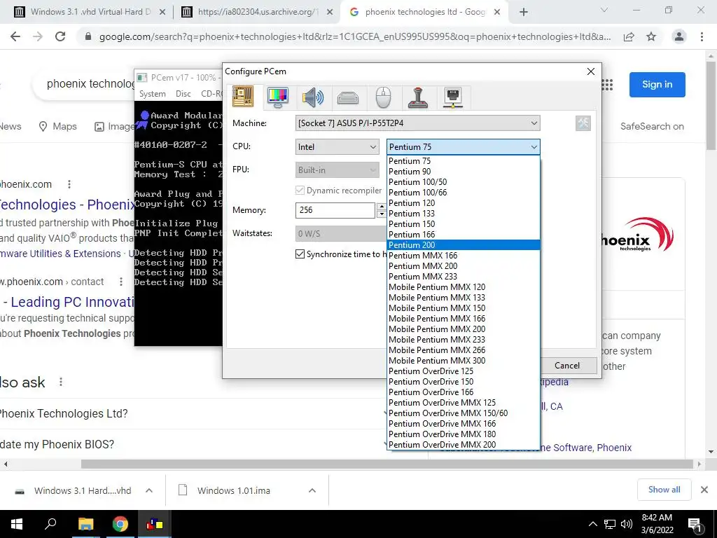Open File Explorer from the taskbar
Image resolution: width=717 pixels, height=538 pixels.
[x=85, y=524]
